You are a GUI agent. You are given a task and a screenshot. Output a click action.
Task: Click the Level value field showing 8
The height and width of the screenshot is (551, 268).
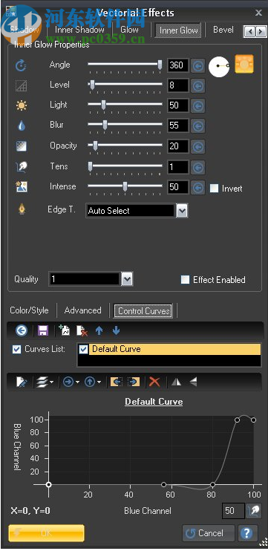coord(178,85)
